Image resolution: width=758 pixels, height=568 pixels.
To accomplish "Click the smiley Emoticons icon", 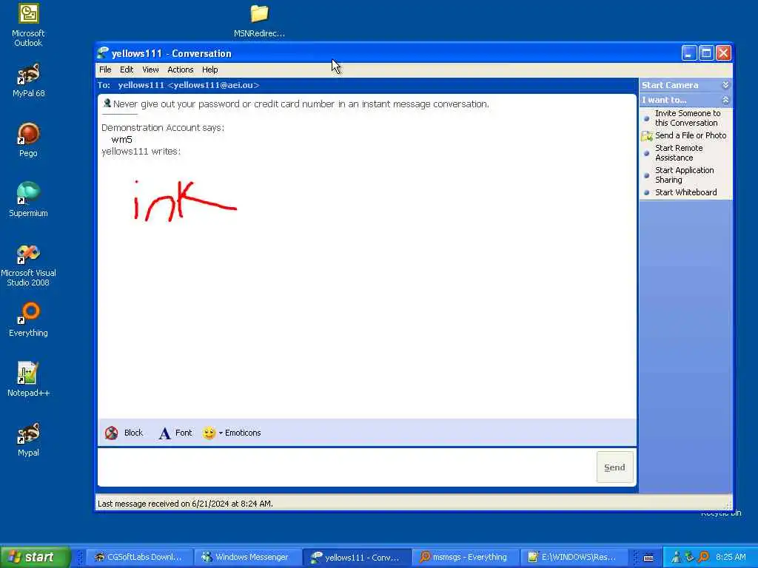I will coord(209,433).
